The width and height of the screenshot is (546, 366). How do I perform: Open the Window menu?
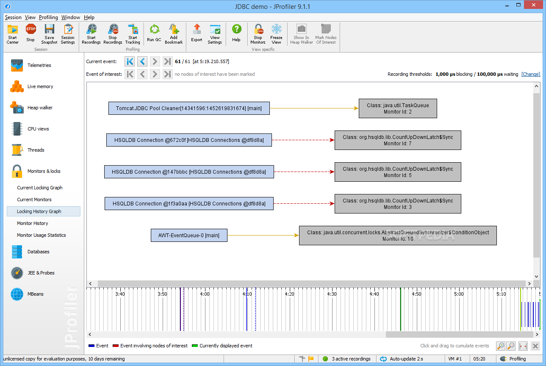pyautogui.click(x=71, y=17)
